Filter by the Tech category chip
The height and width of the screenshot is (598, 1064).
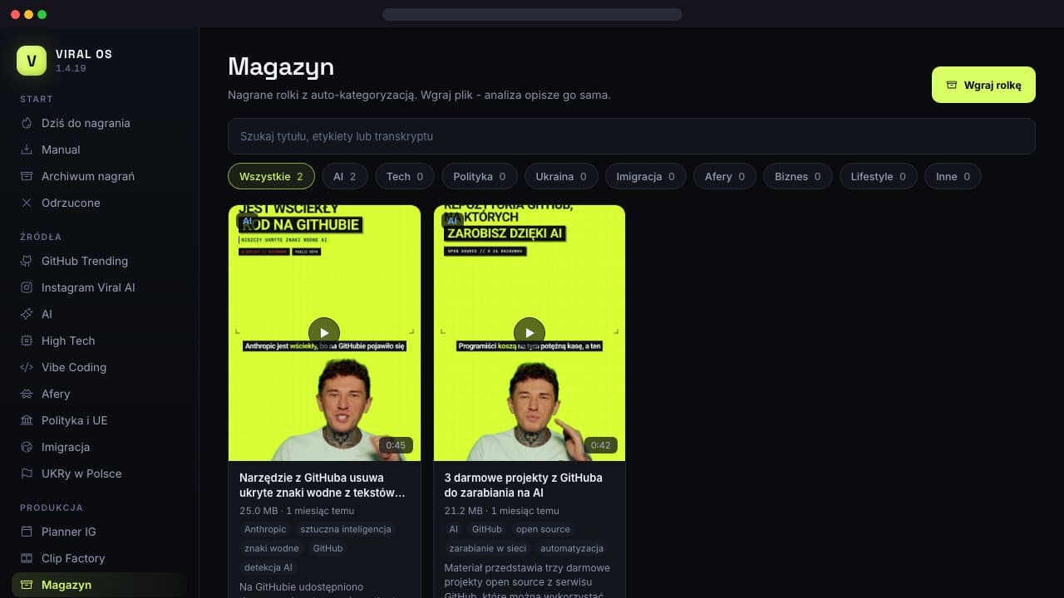pyautogui.click(x=405, y=176)
